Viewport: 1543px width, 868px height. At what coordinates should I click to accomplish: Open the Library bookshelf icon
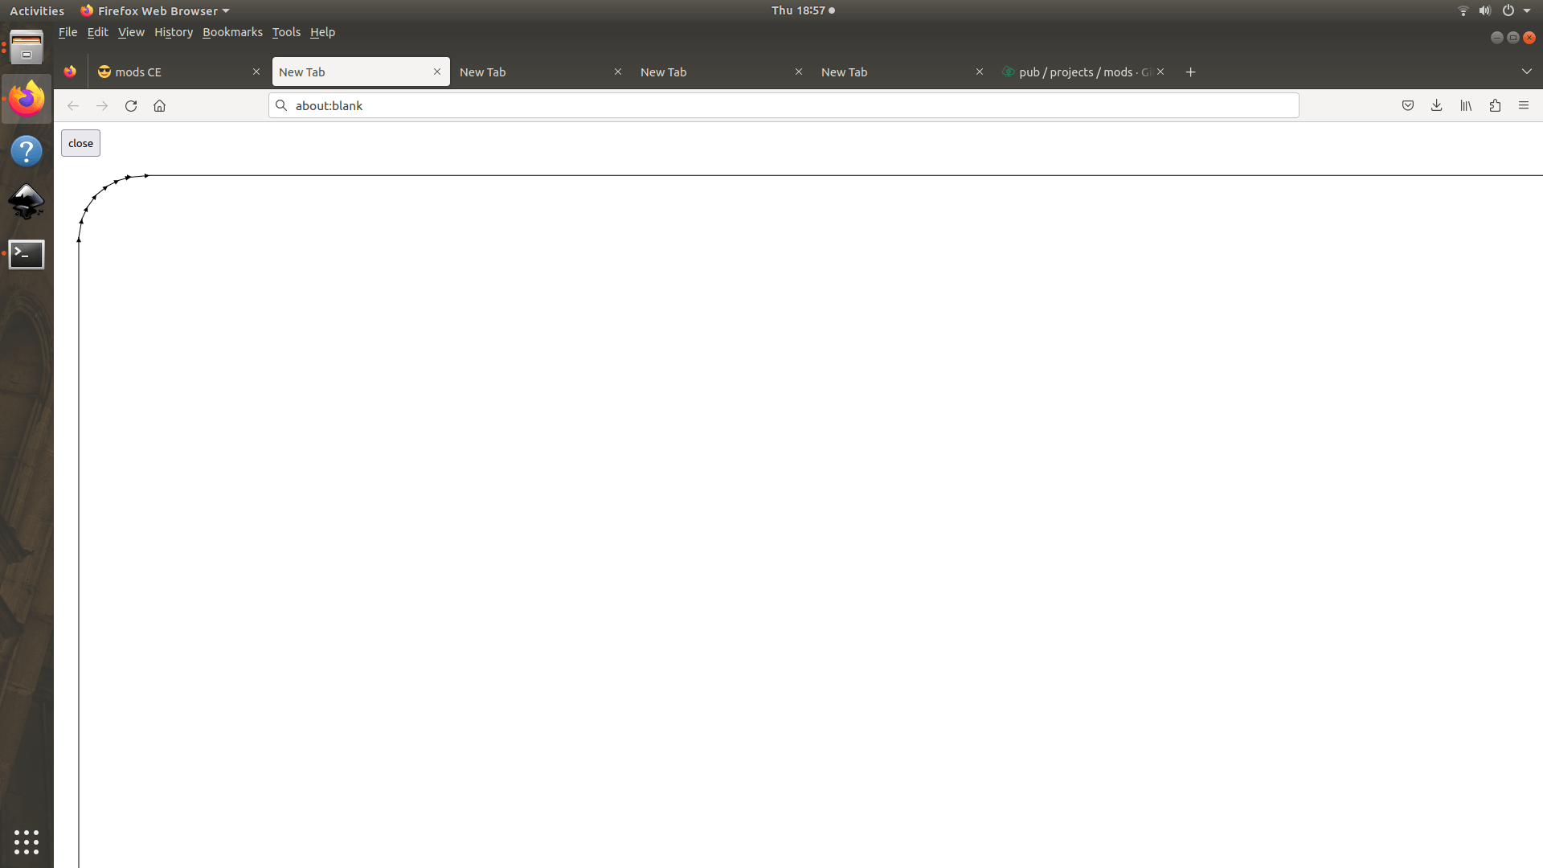pos(1466,105)
